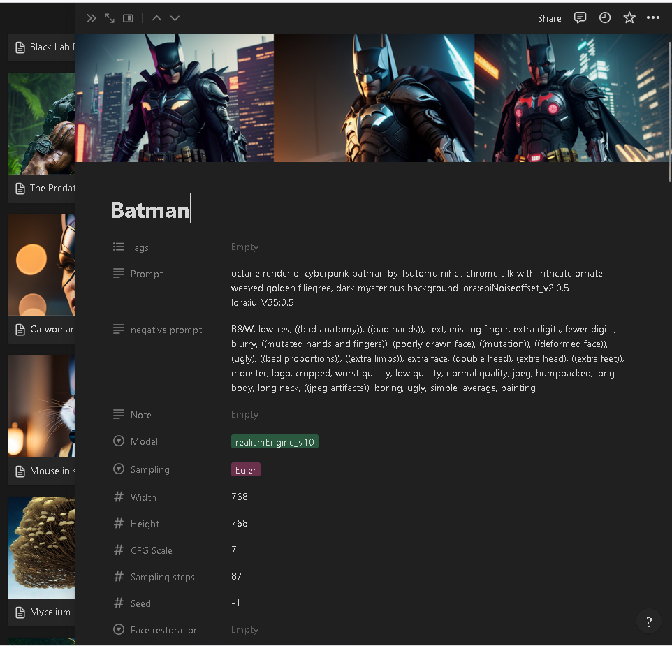This screenshot has width=672, height=646.
Task: Click the CFG Scale hash icon
Action: coord(119,550)
